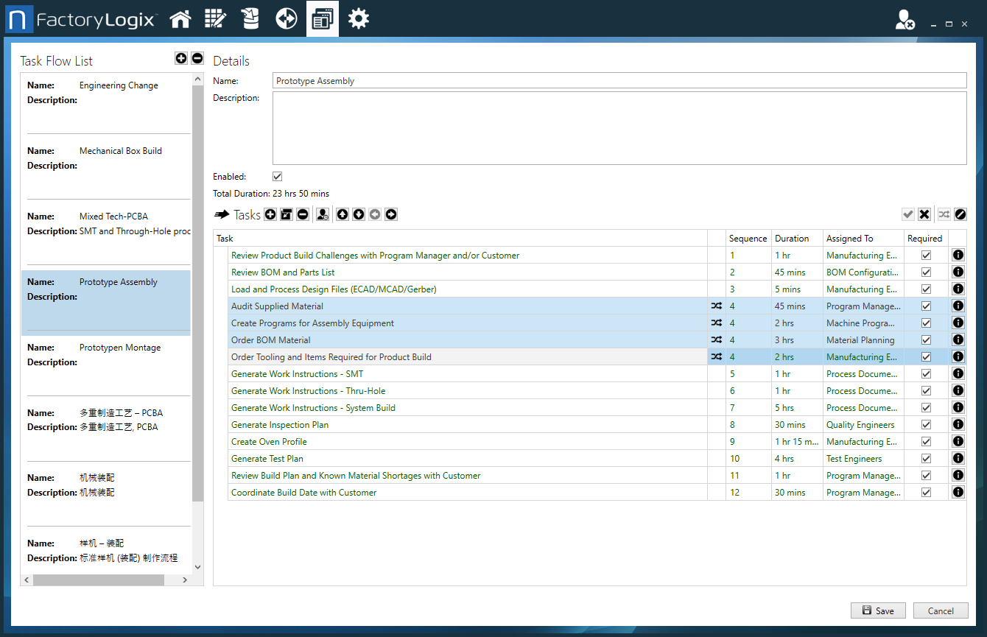Click the shuffle icon to make tasks parallel
The width and height of the screenshot is (987, 637).
point(944,214)
